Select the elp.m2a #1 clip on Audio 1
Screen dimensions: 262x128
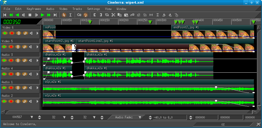point(148,82)
